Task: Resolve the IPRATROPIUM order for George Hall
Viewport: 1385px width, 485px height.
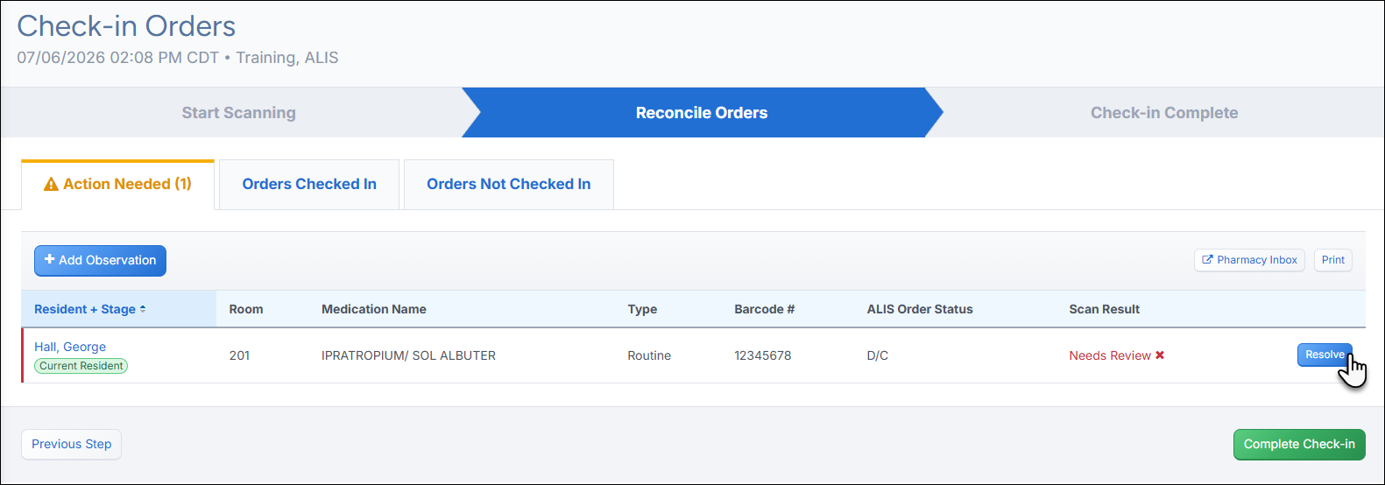Action: pyautogui.click(x=1325, y=355)
